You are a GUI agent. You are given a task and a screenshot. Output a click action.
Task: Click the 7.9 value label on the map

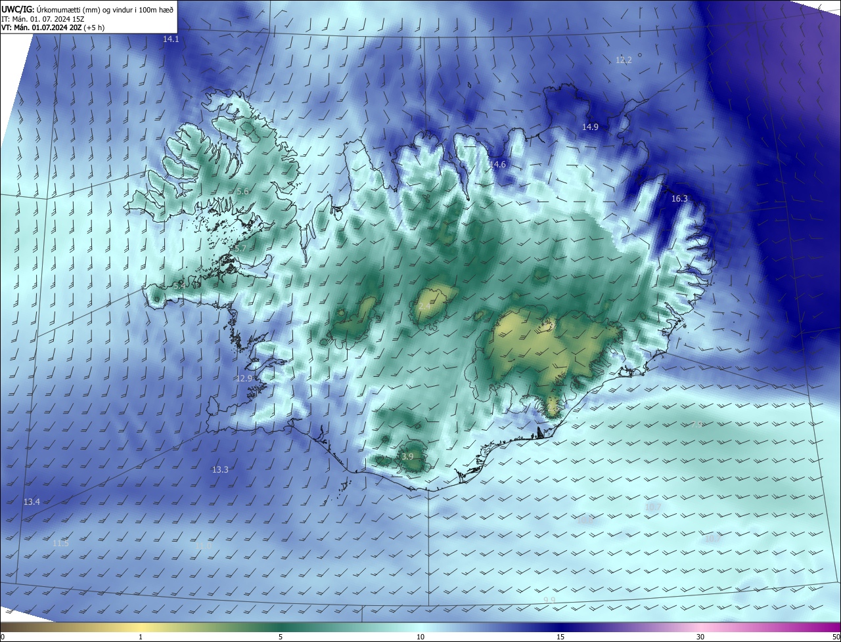696,425
